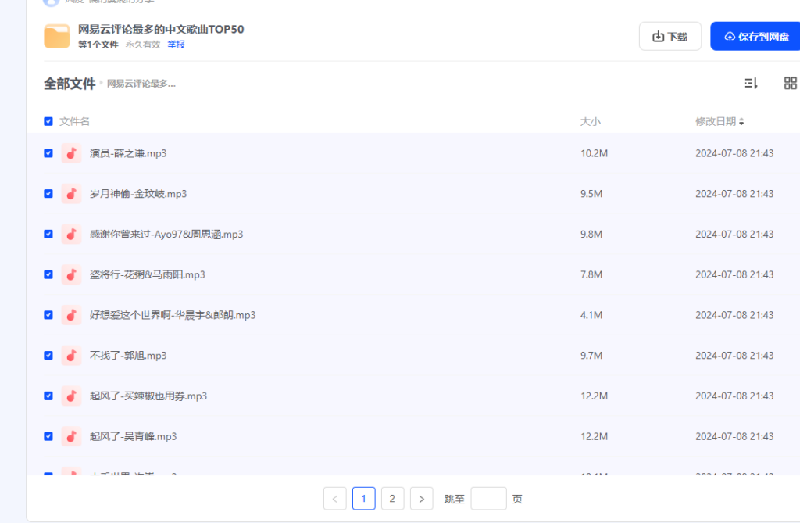The height and width of the screenshot is (523, 800).
Task: Click the 7.8M size value
Action: click(591, 274)
